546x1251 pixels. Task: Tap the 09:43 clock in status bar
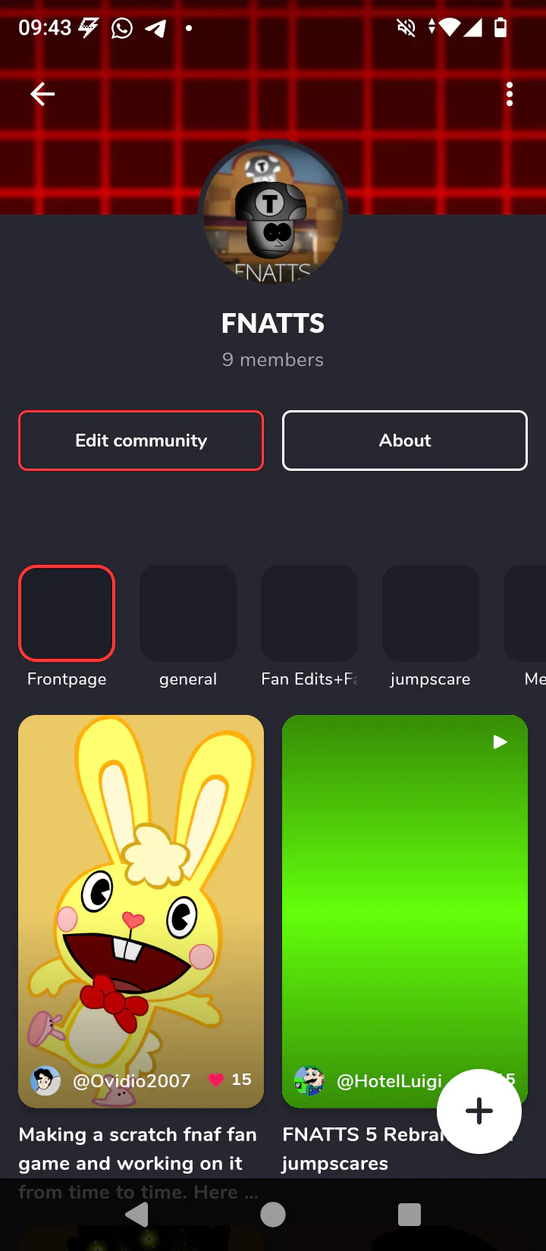tap(45, 28)
